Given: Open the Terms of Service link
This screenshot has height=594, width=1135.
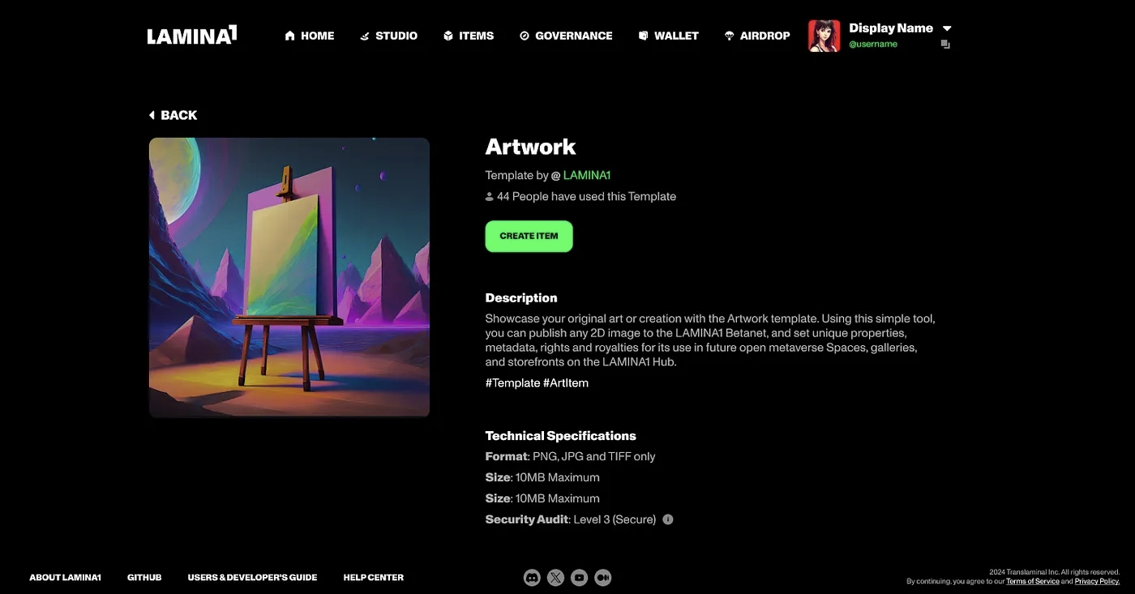Looking at the screenshot, I should tap(1033, 581).
